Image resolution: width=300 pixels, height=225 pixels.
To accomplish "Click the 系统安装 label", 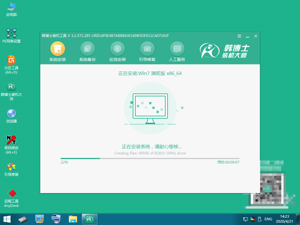I will [x=58, y=59].
